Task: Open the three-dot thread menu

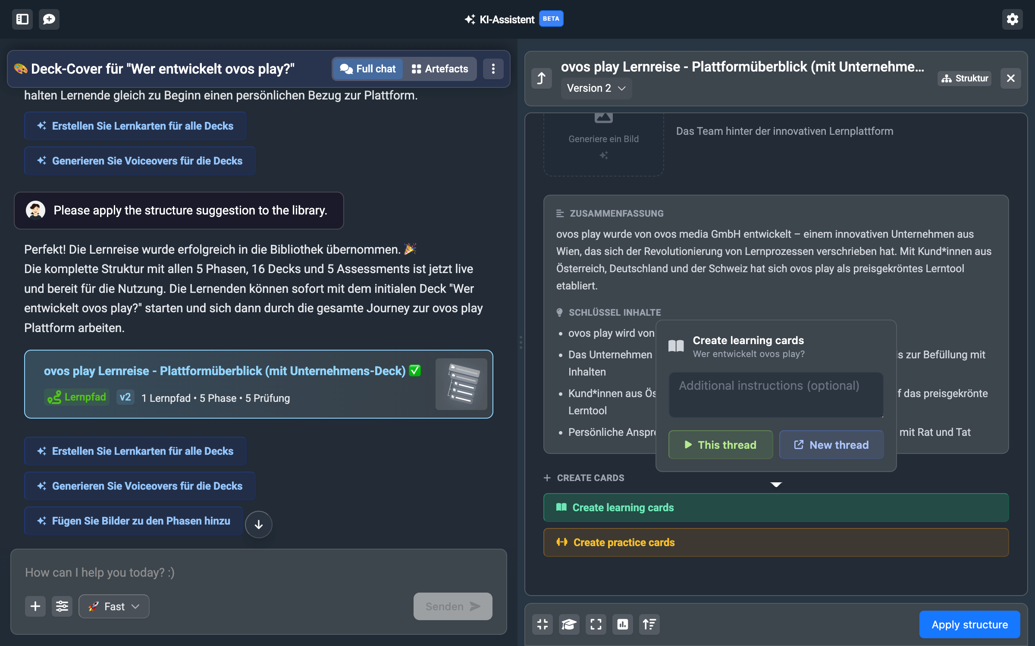Action: [x=493, y=69]
